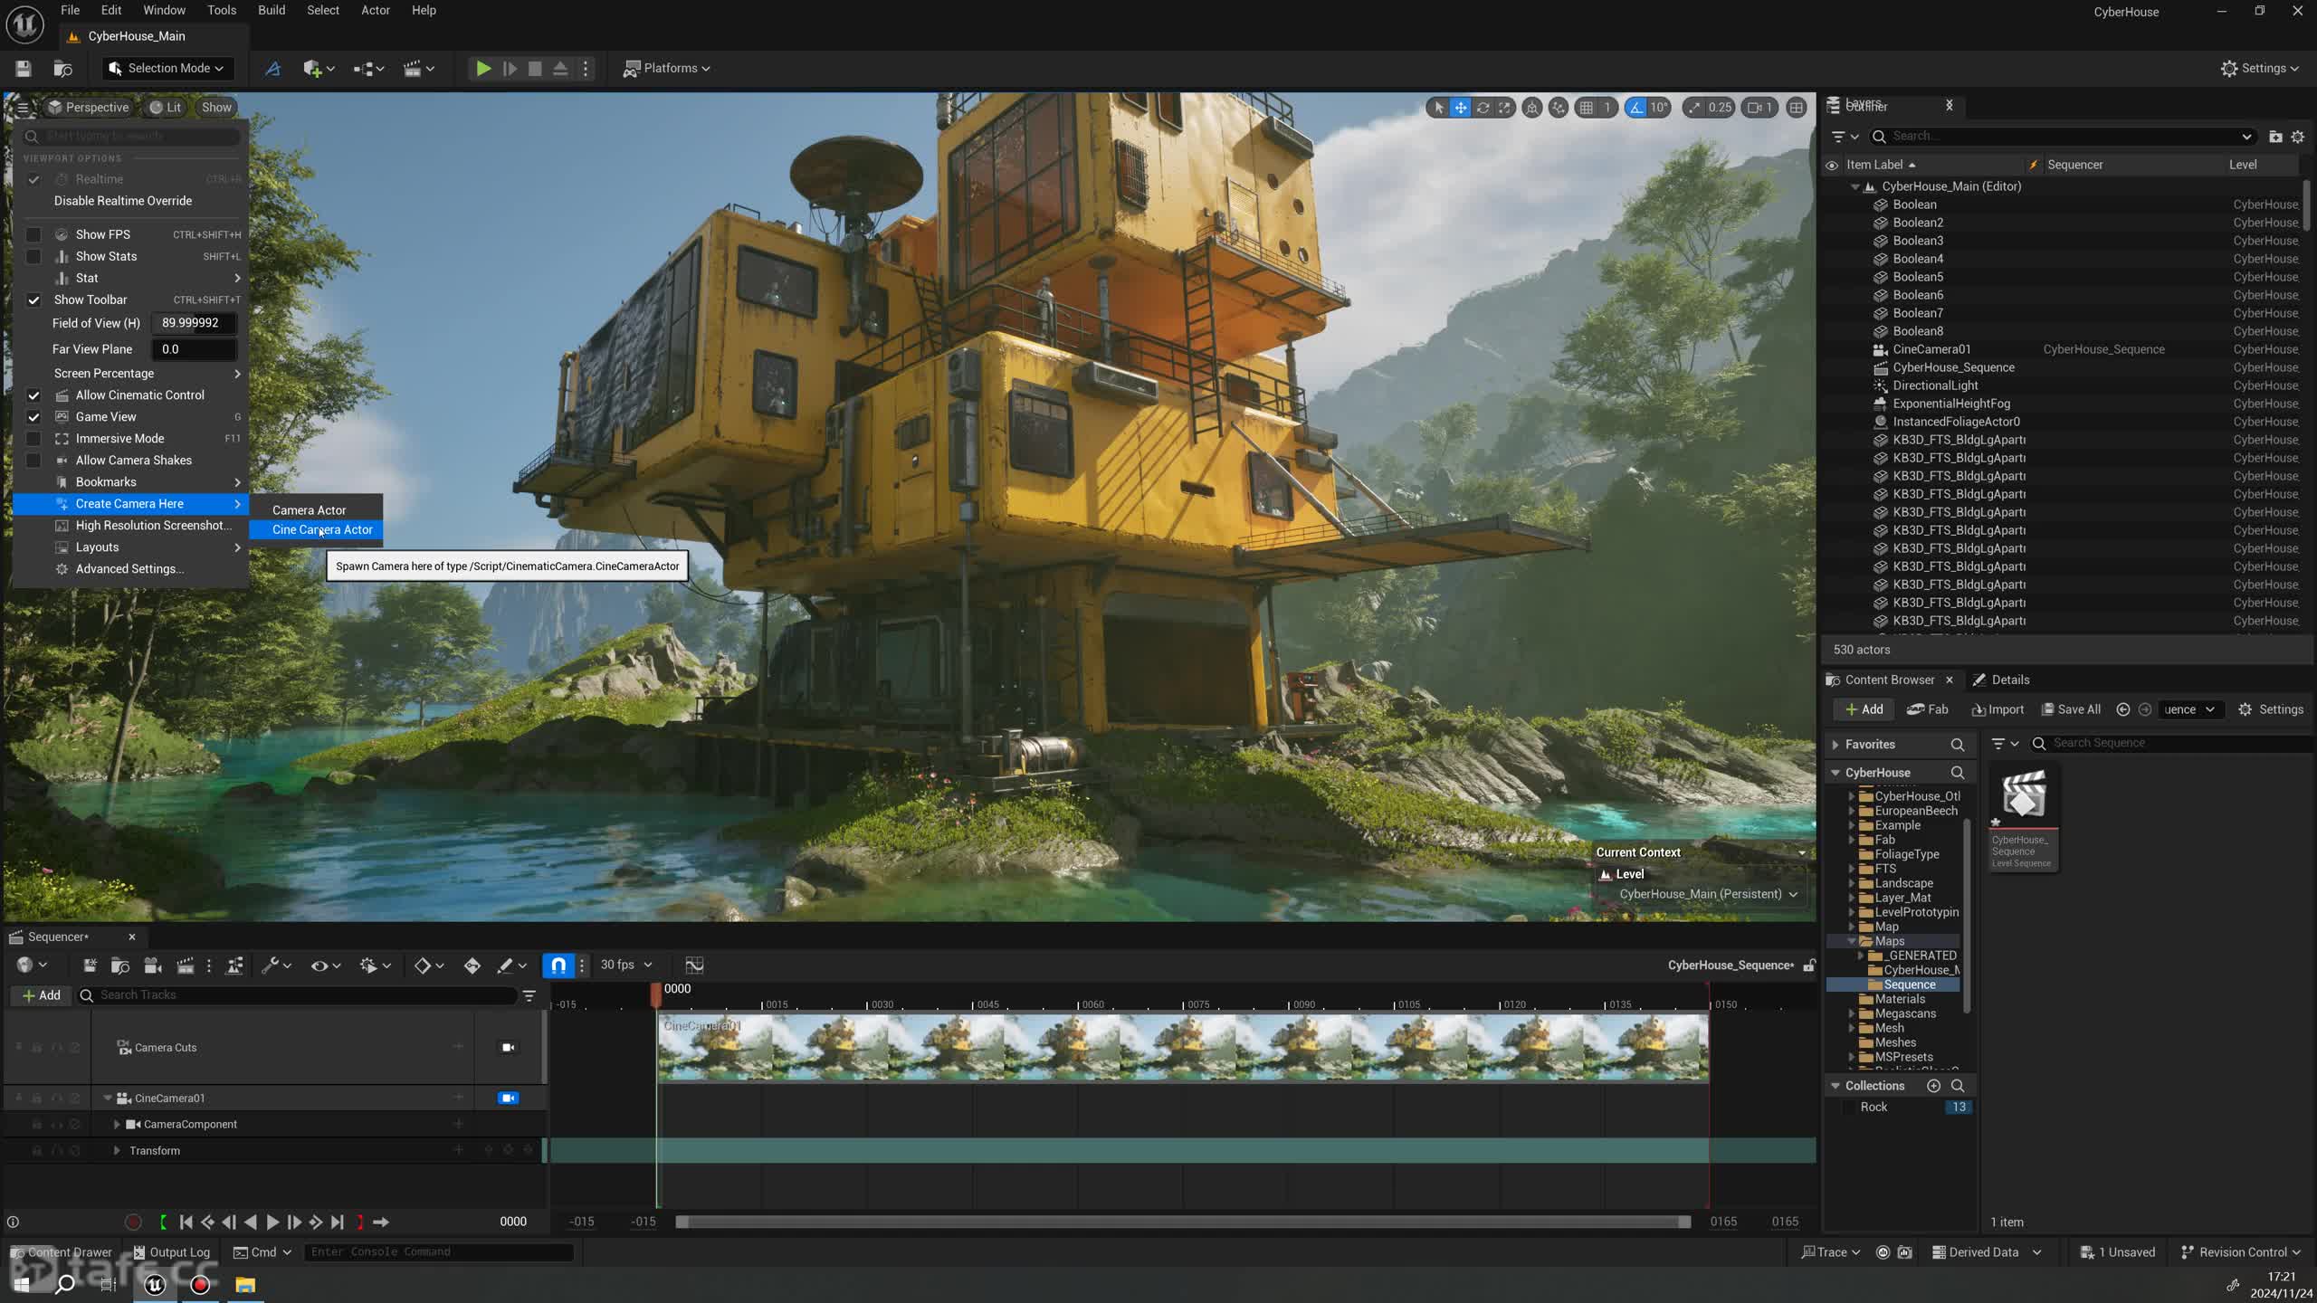The width and height of the screenshot is (2317, 1303).
Task: Click the blue camera lock icon on CineCamera01 track
Action: click(508, 1099)
